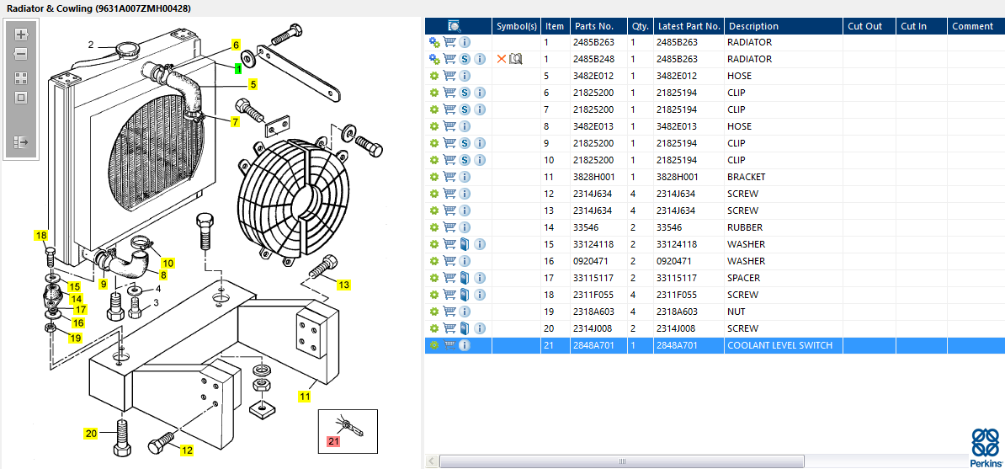Click supersession S icon for item 6 CLIP
Viewport: 1005px width, 469px height.
[465, 93]
